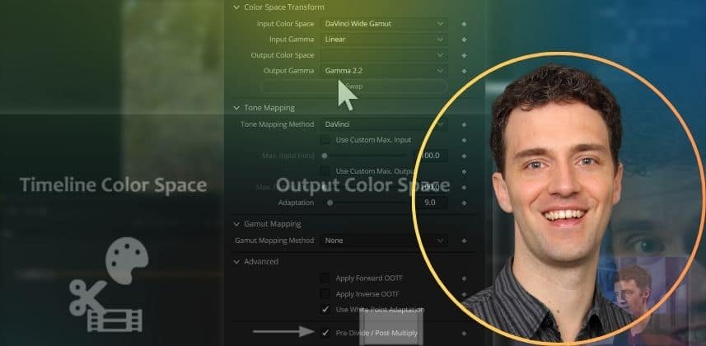Click the Output Gamma label text

point(289,71)
